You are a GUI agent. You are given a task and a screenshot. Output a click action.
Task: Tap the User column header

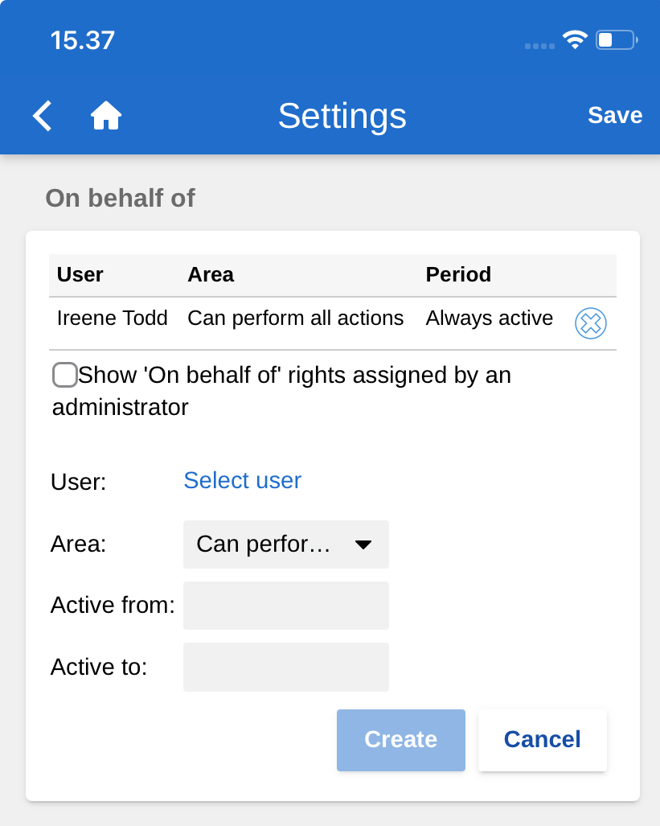[x=80, y=274]
